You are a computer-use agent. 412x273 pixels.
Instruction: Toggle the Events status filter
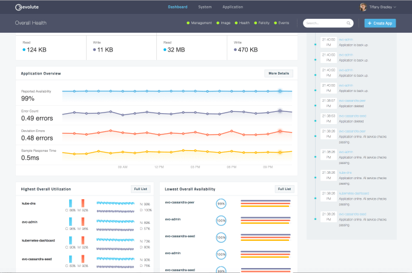(x=282, y=23)
